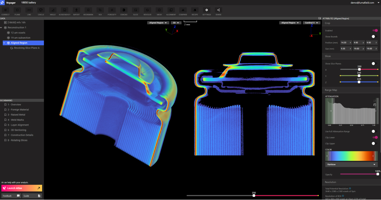This screenshot has height=200, width=381.
Task: Open the Guide
Action: (32, 196)
